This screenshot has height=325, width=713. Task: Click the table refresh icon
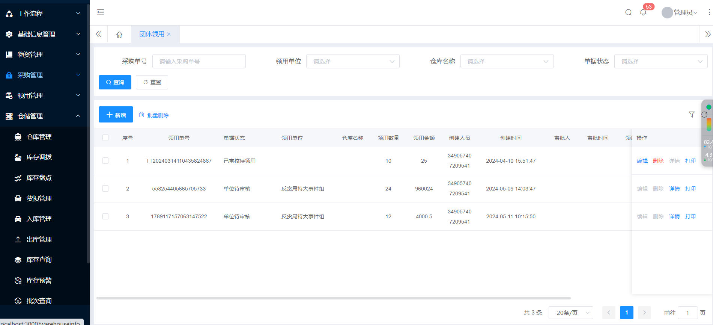click(704, 115)
